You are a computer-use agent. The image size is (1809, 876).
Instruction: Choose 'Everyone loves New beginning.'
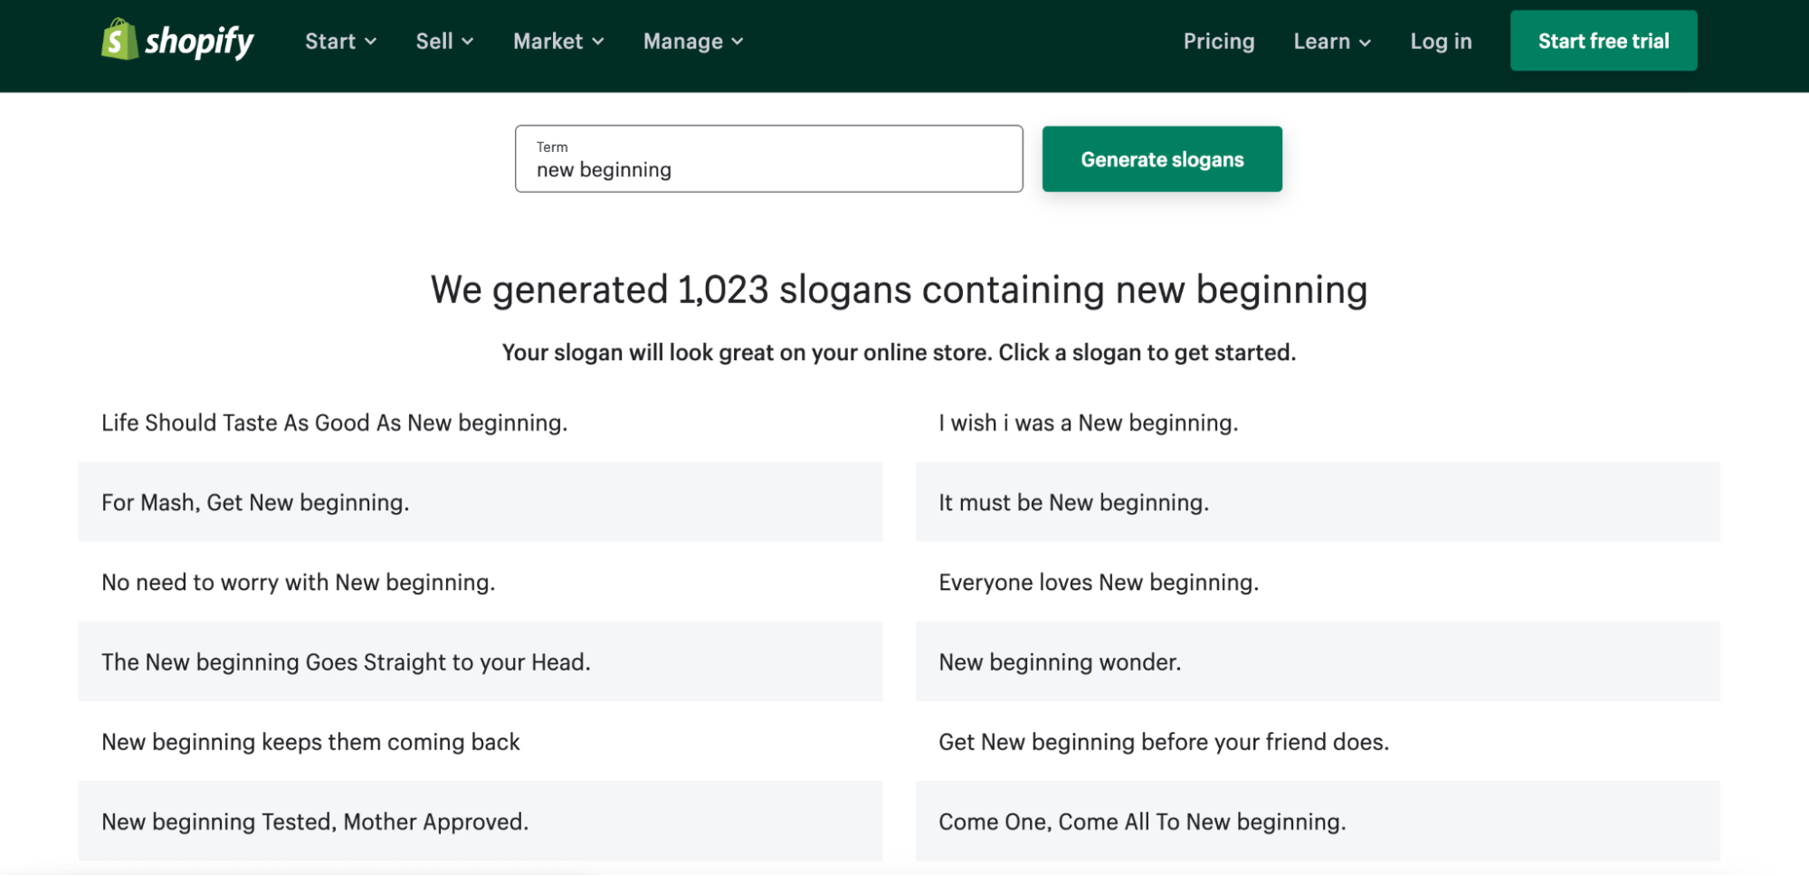(x=1318, y=582)
